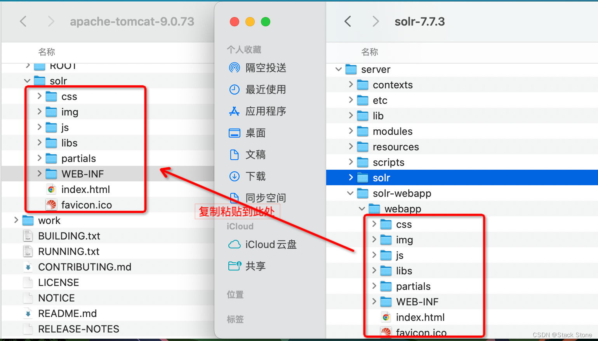Open Documents (文稿) in sidebar
Image resolution: width=598 pixels, height=341 pixels.
[x=247, y=155]
